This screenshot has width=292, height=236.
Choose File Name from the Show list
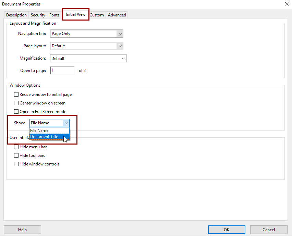click(x=49, y=131)
